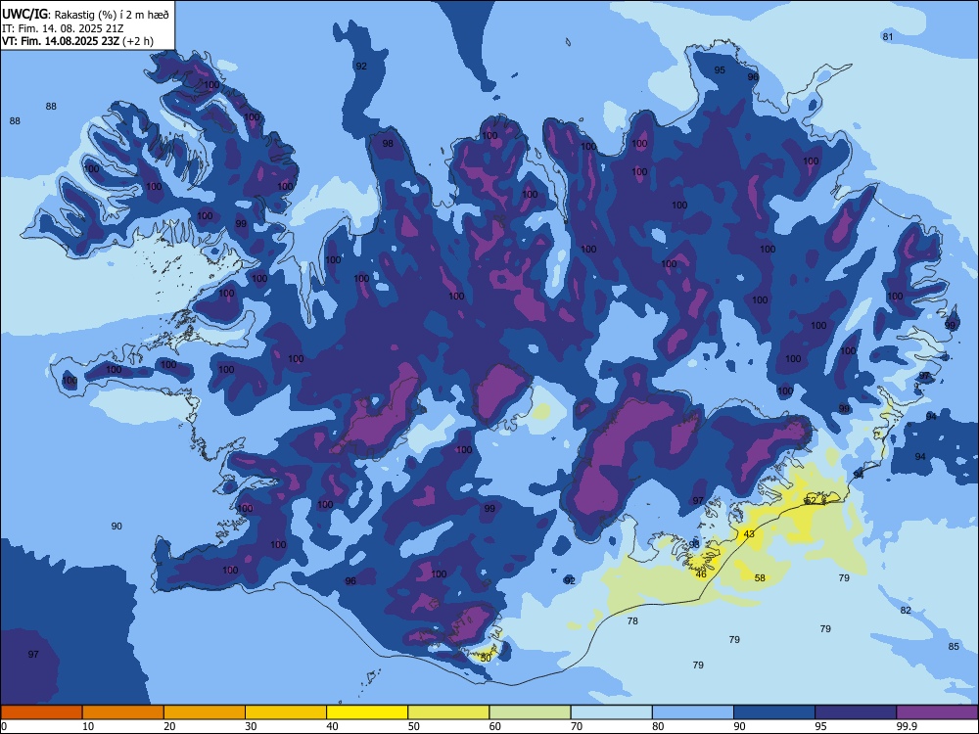Click the humidity value 43 in the yellow area
This screenshot has height=734, width=979.
coord(749,534)
